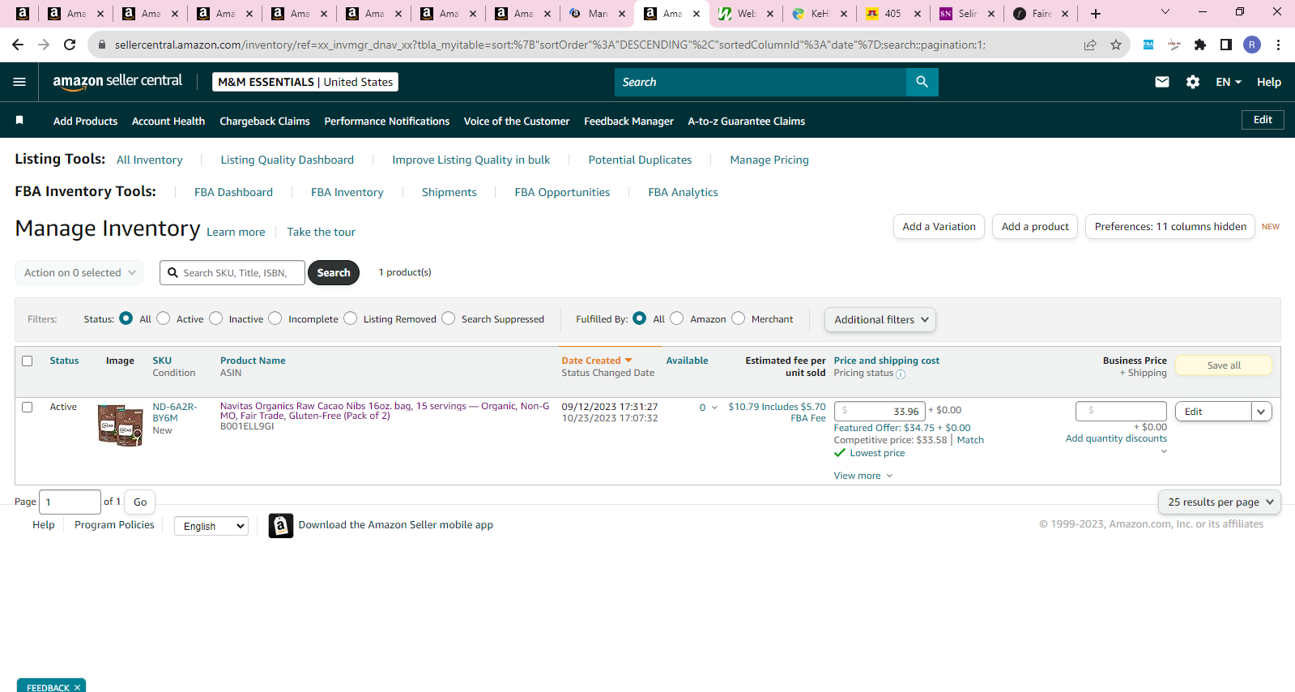Reload the page with refresh icon
Screen dimensions: 1295x692
click(x=70, y=45)
